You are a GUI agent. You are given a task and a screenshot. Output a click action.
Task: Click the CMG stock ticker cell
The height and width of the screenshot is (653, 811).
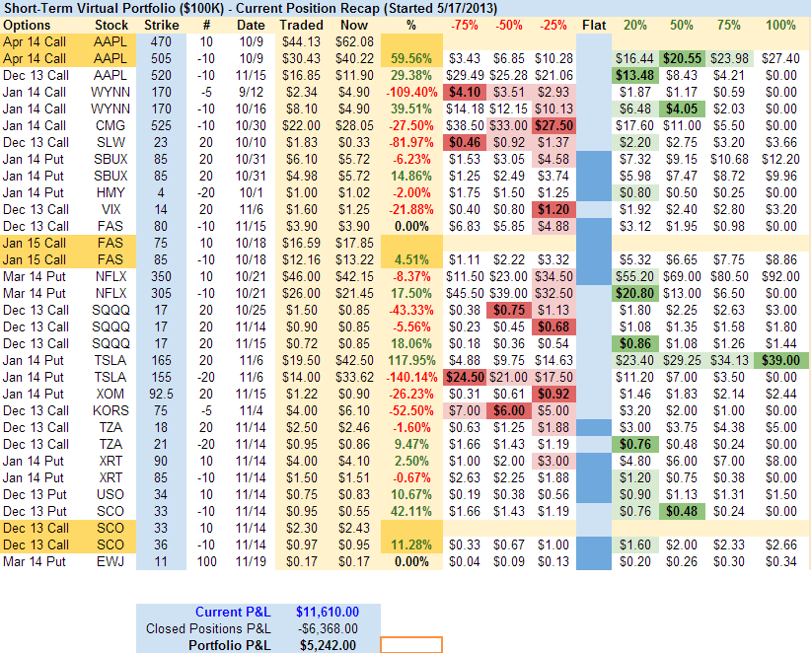111,125
